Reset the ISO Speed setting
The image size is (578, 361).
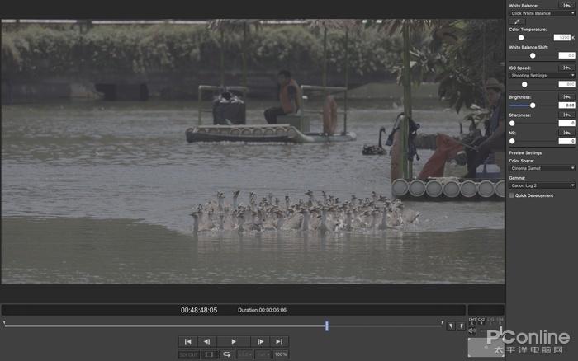(x=566, y=68)
